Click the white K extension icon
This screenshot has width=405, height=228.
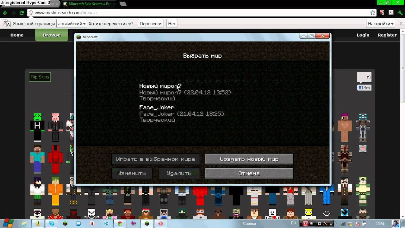coord(391,13)
